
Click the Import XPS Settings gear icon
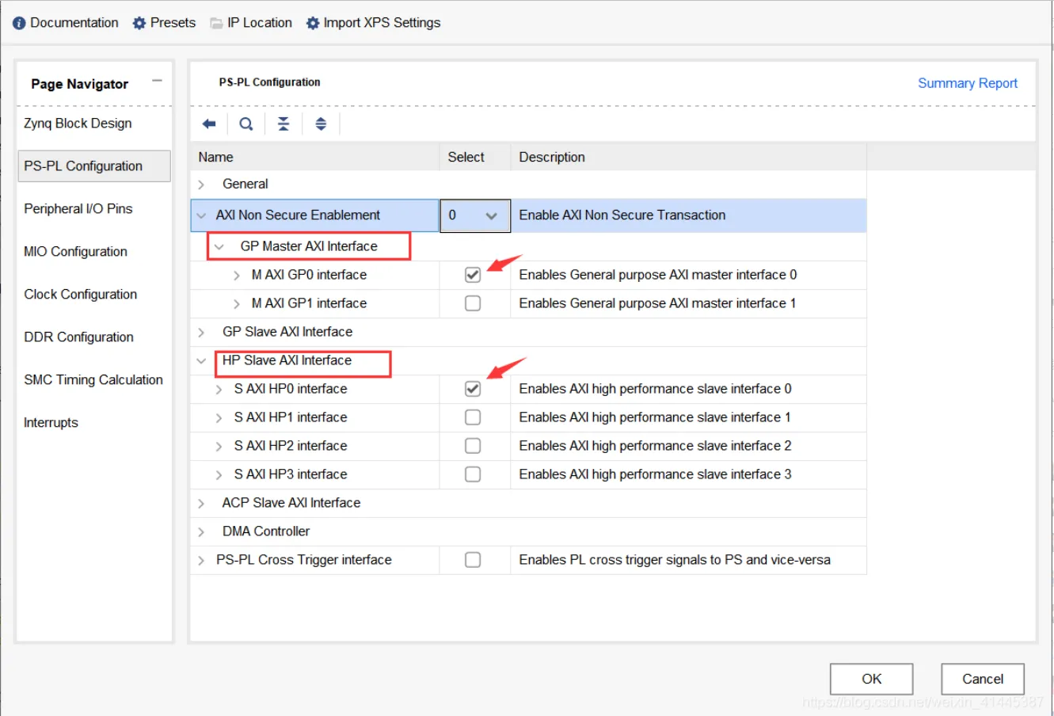tap(313, 23)
